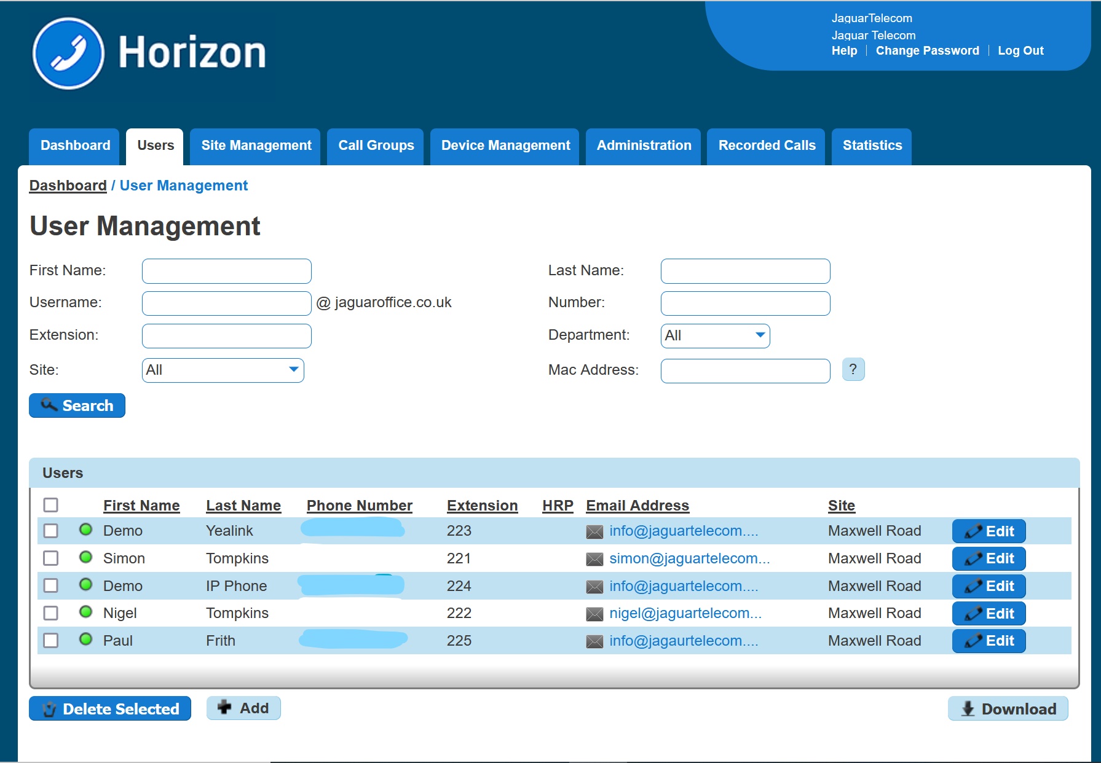The height and width of the screenshot is (763, 1101).
Task: Check the checkbox for Simon Tompkins row
Action: 50,558
